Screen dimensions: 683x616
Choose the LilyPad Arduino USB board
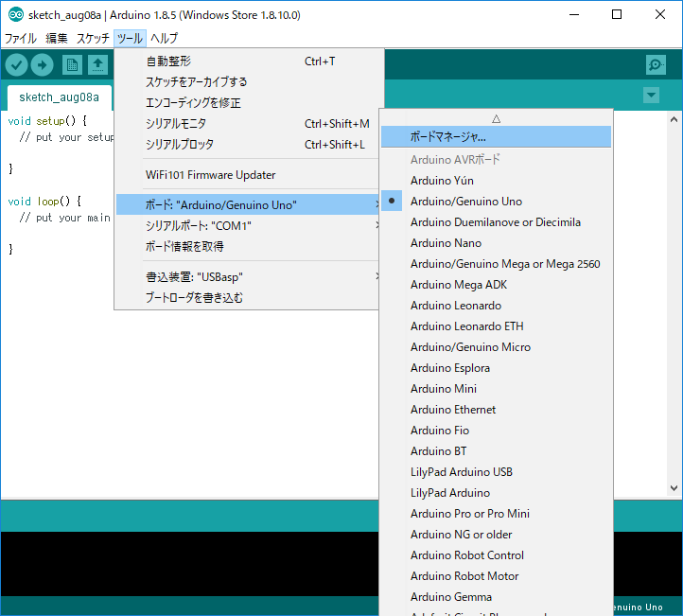(496, 472)
